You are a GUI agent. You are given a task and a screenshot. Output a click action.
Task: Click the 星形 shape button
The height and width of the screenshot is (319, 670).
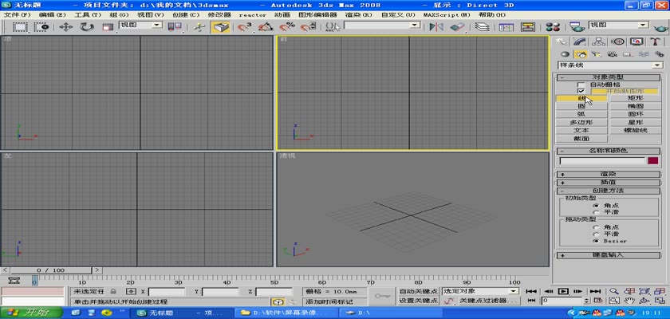636,123
